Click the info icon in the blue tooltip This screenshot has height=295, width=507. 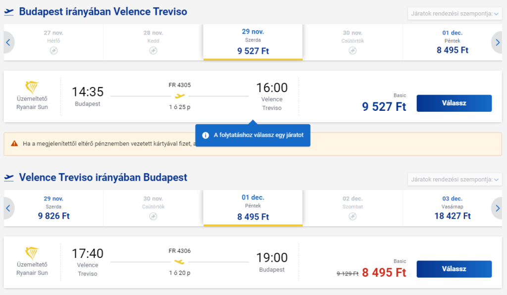(205, 136)
